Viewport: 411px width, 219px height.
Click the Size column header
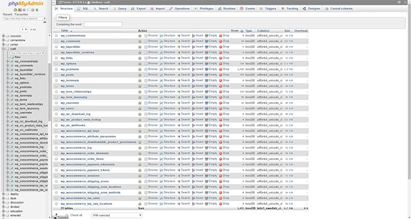pyautogui.click(x=287, y=31)
